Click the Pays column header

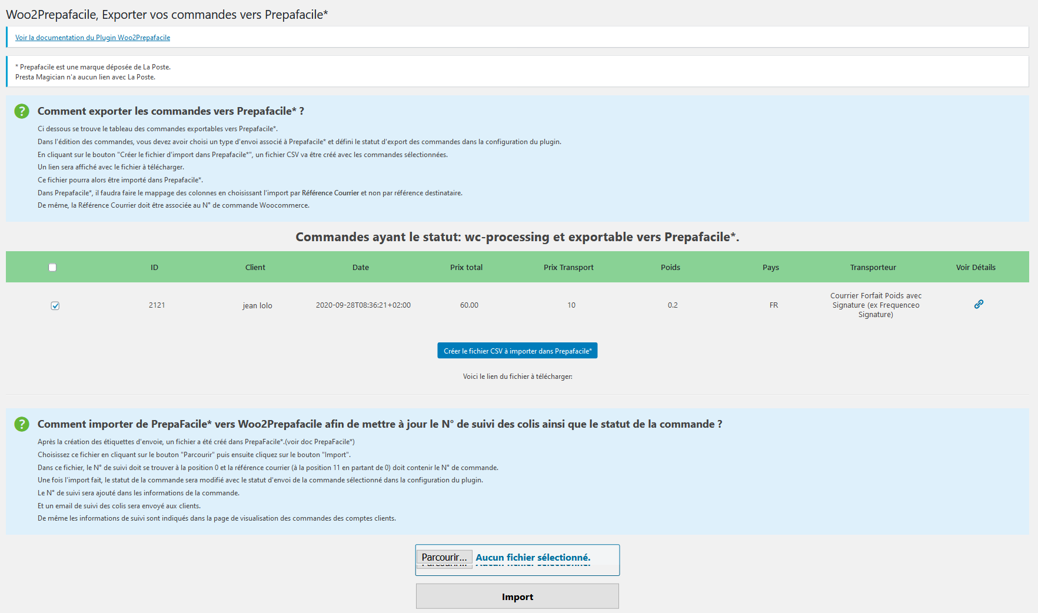click(x=771, y=267)
